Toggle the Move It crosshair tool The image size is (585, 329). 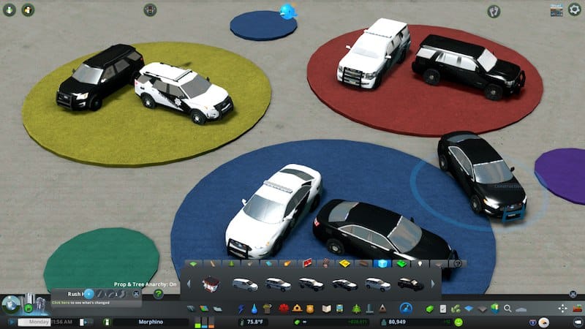click(x=562, y=308)
